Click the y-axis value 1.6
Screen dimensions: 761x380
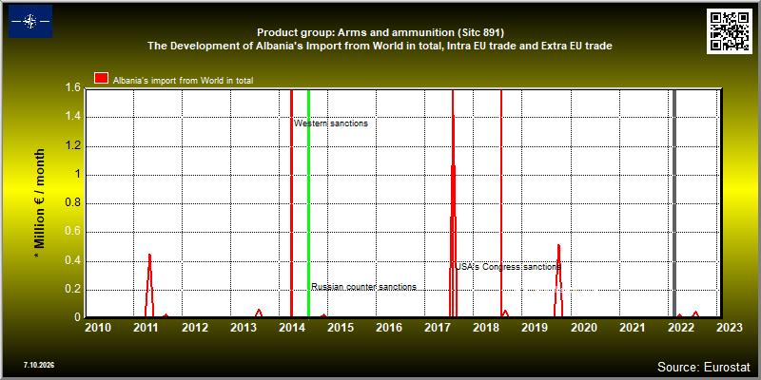tap(73, 88)
